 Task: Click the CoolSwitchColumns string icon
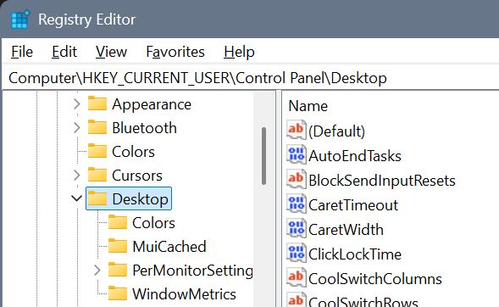point(297,277)
